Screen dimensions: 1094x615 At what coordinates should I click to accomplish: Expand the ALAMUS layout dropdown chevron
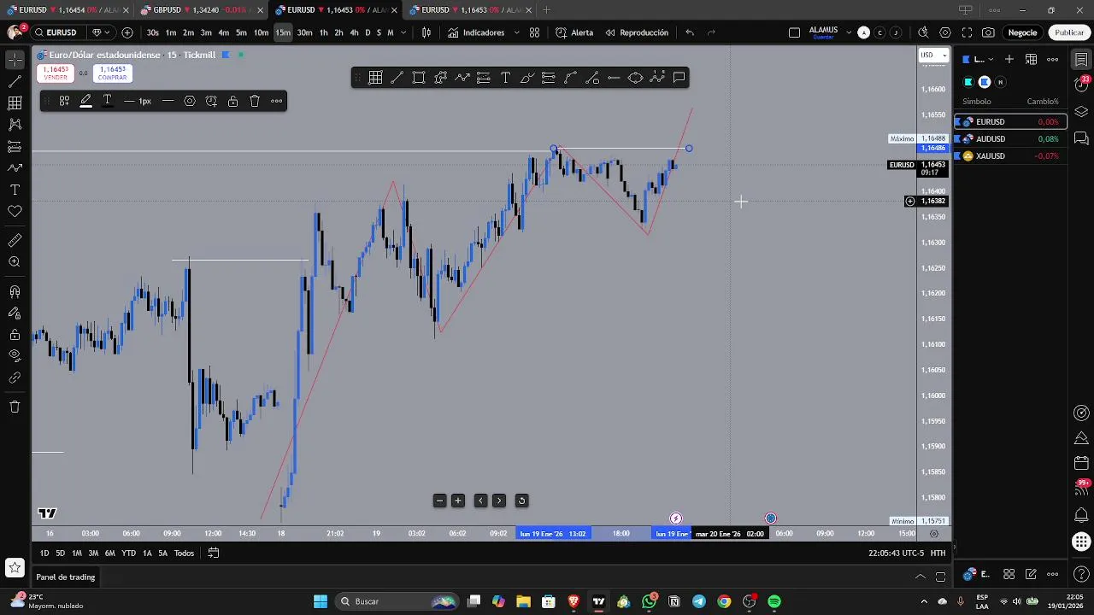pos(849,32)
